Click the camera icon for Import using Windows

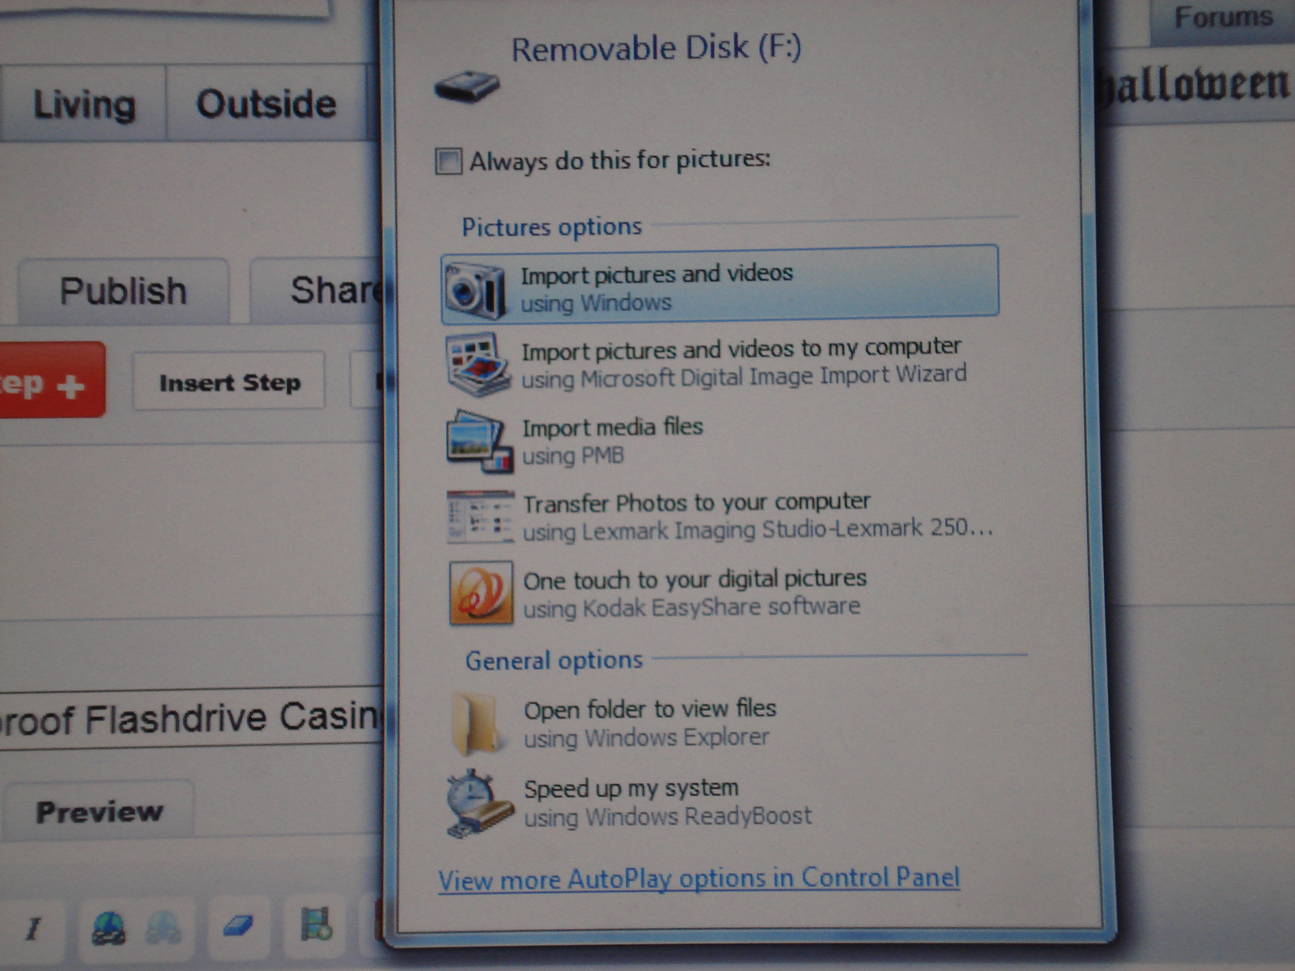(x=475, y=291)
